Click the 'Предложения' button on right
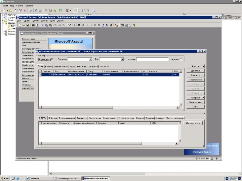 (x=196, y=80)
